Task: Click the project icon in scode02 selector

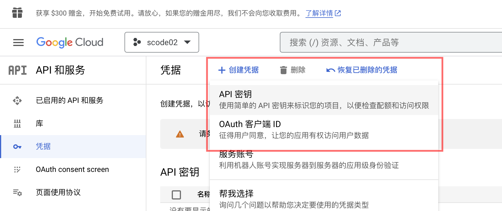Action: pyautogui.click(x=137, y=42)
